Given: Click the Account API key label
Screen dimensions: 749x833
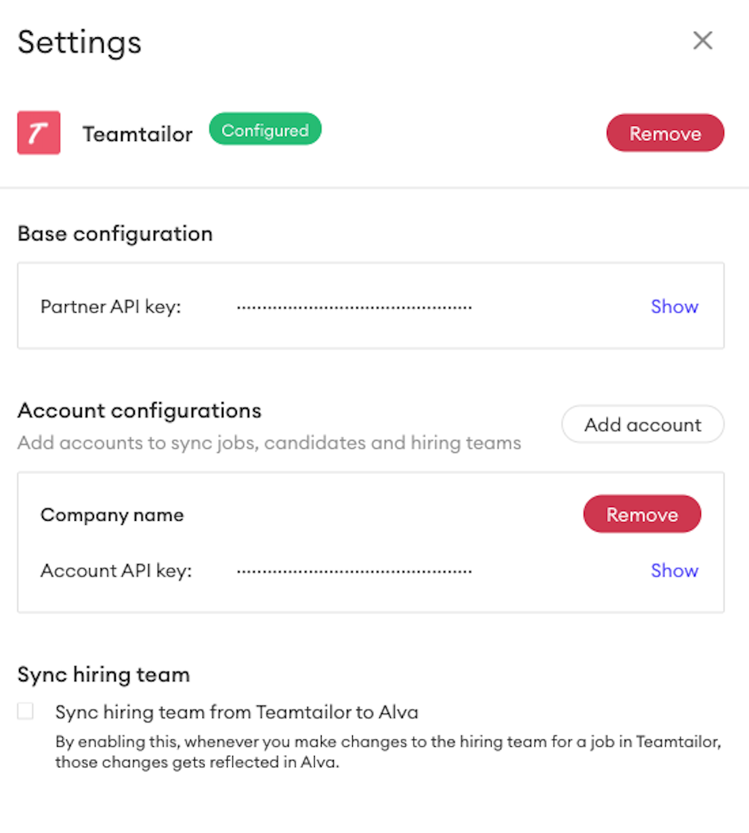Looking at the screenshot, I should coord(116,572).
